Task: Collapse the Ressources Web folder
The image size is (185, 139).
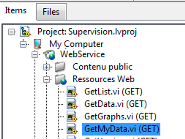Action: [x=47, y=79]
